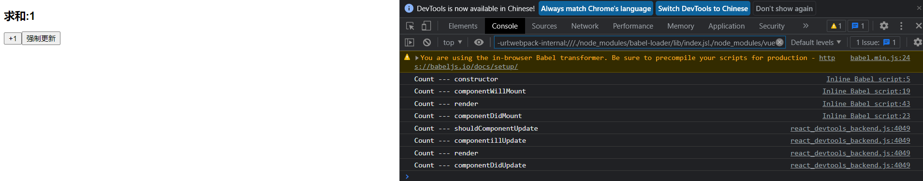Open the Sources tab
The image size is (923, 181).
tap(544, 26)
